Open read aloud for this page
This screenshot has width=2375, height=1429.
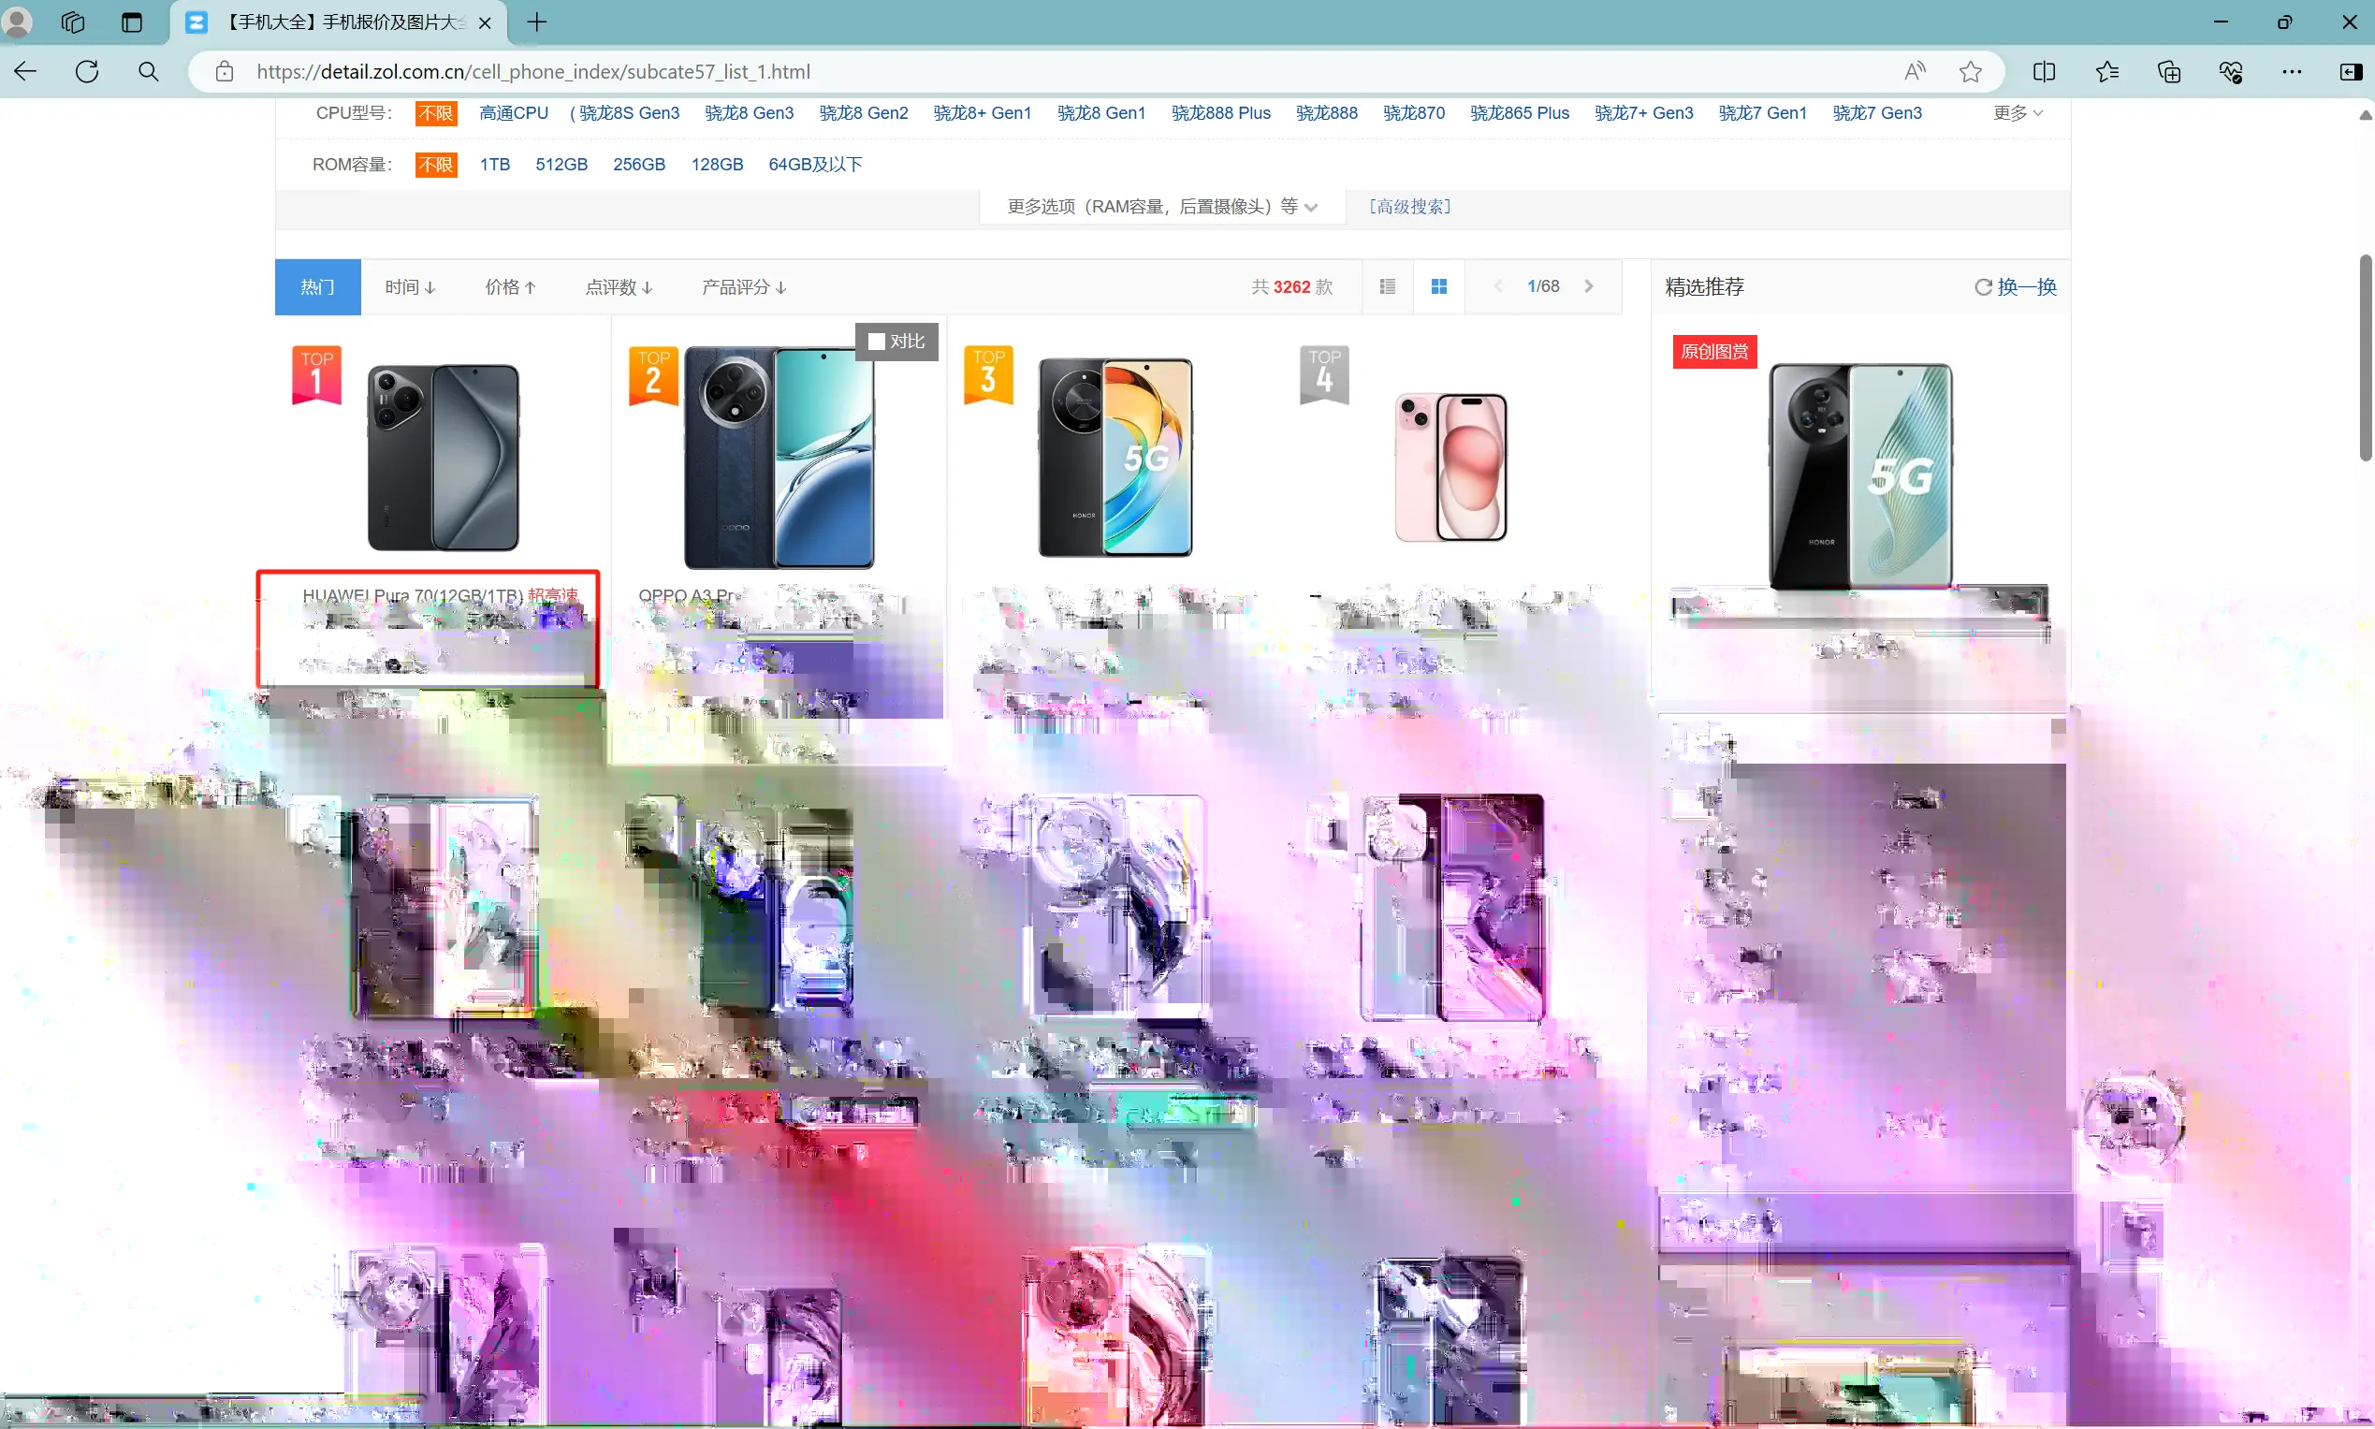pos(1915,71)
